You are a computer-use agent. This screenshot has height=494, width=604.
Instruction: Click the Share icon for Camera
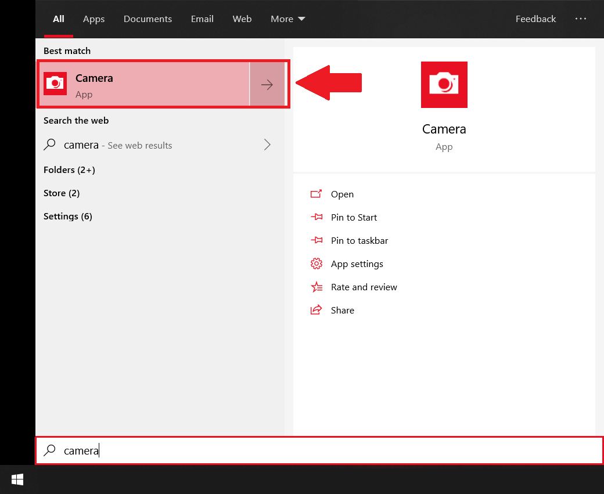click(x=317, y=310)
